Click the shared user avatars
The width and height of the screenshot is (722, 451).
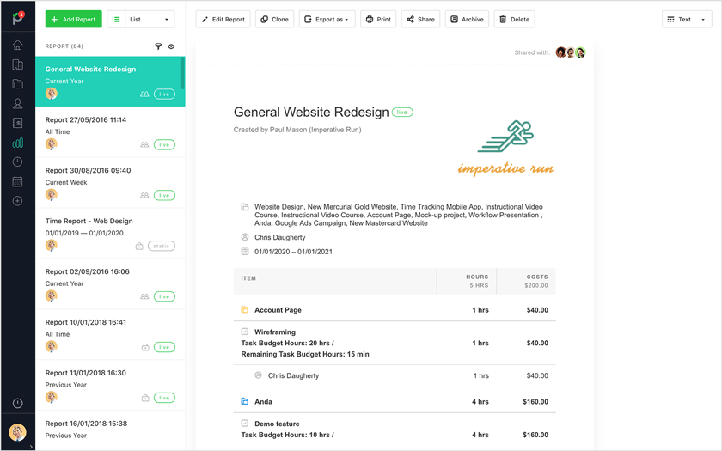tap(571, 52)
